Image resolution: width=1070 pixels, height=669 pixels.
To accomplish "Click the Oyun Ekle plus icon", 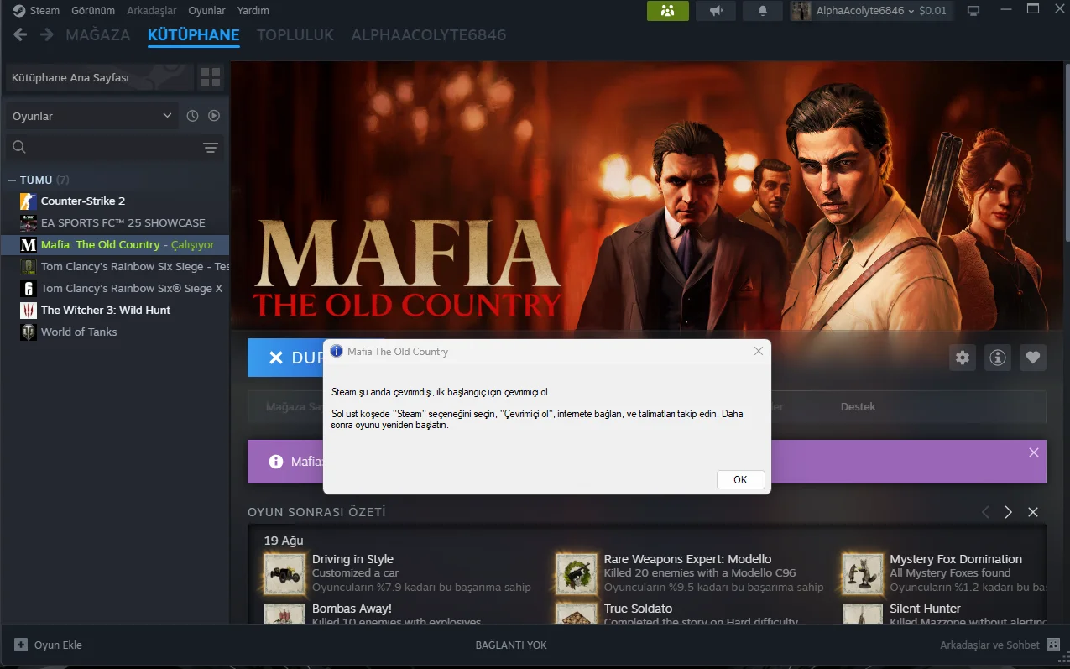I will [21, 645].
